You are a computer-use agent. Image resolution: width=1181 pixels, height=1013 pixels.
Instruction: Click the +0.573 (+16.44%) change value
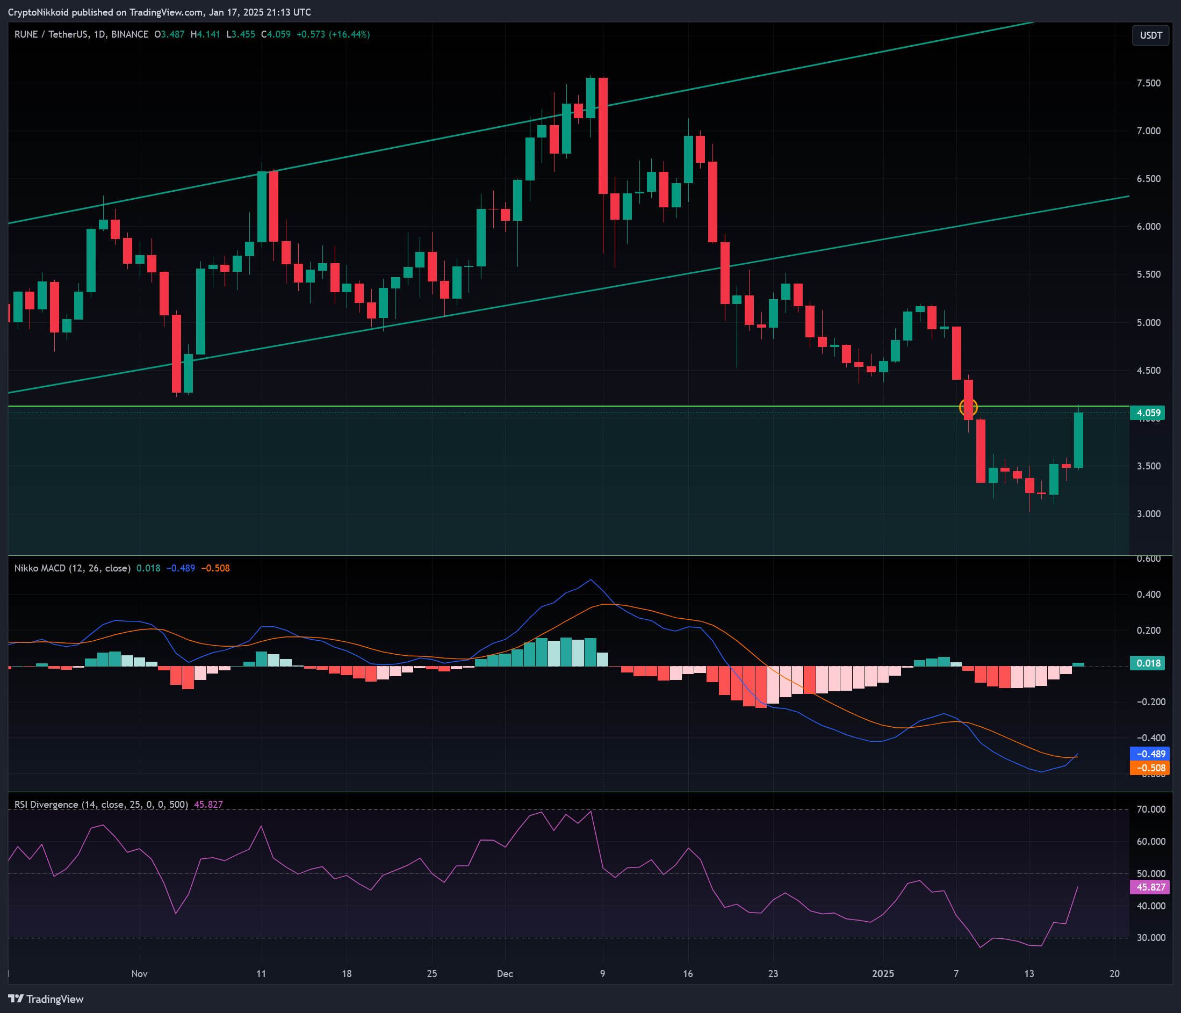tap(333, 34)
